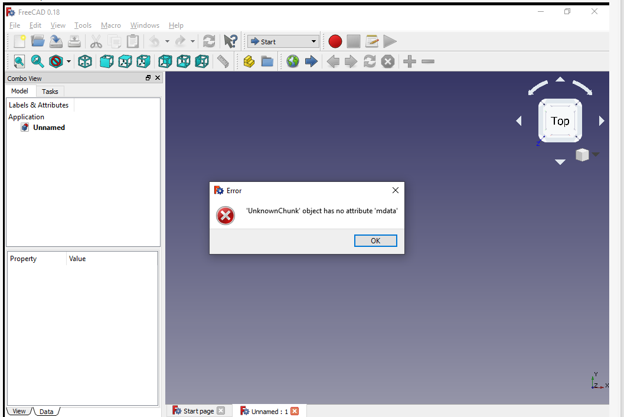Image resolution: width=624 pixels, height=417 pixels.
Task: Select the Unnamed document in the tree
Action: click(49, 128)
